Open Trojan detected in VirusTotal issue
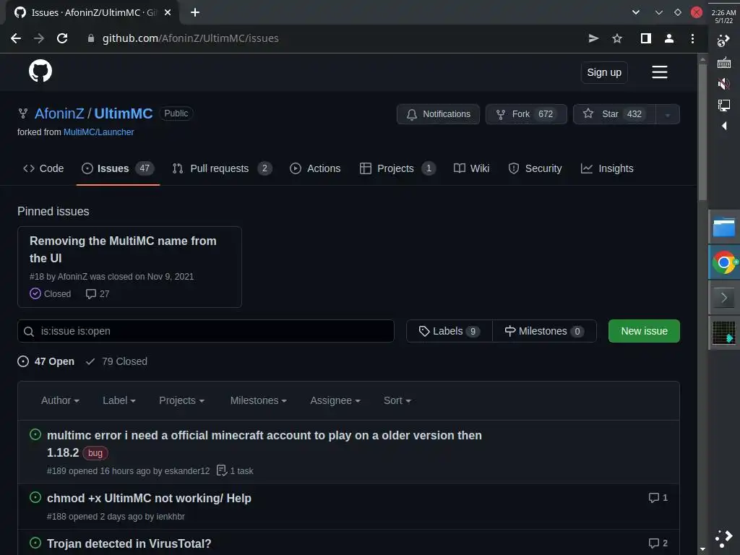 (129, 543)
